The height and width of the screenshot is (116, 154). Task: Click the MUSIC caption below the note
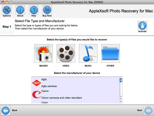click(x=88, y=66)
